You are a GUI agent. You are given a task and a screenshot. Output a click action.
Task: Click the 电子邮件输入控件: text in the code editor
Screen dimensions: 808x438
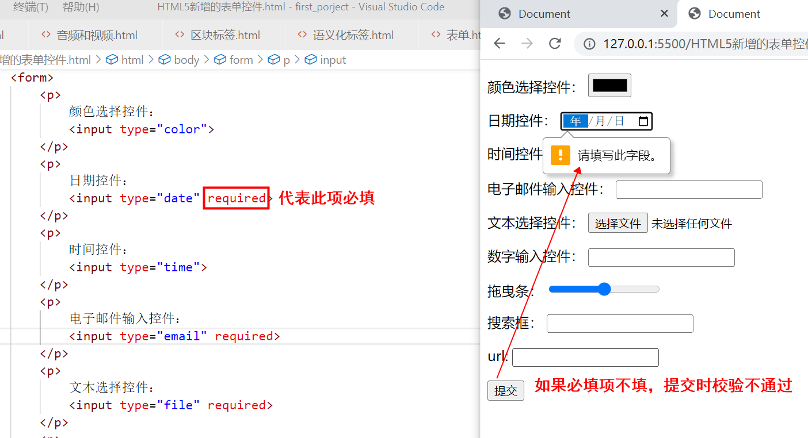pyautogui.click(x=125, y=318)
